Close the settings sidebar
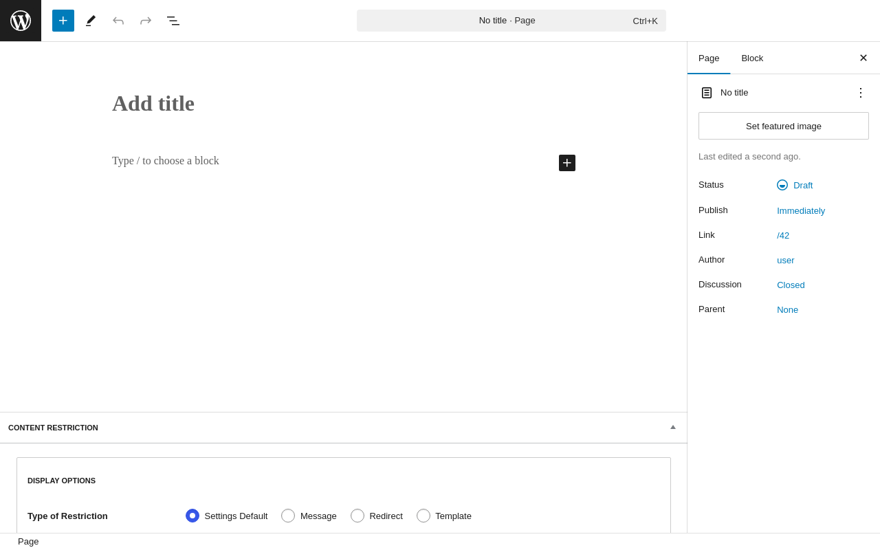Image resolution: width=880 pixels, height=550 pixels. point(863,58)
